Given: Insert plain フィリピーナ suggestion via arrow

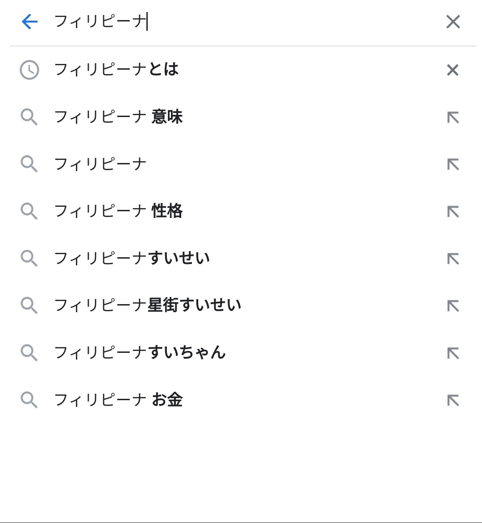Looking at the screenshot, I should coord(453,164).
